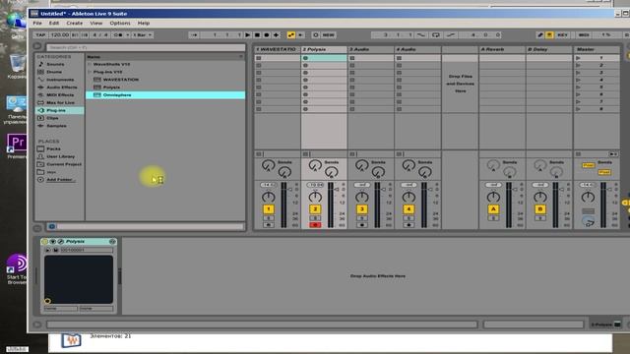
Task: Expand the WaveShells folder in browser
Action: 90,64
